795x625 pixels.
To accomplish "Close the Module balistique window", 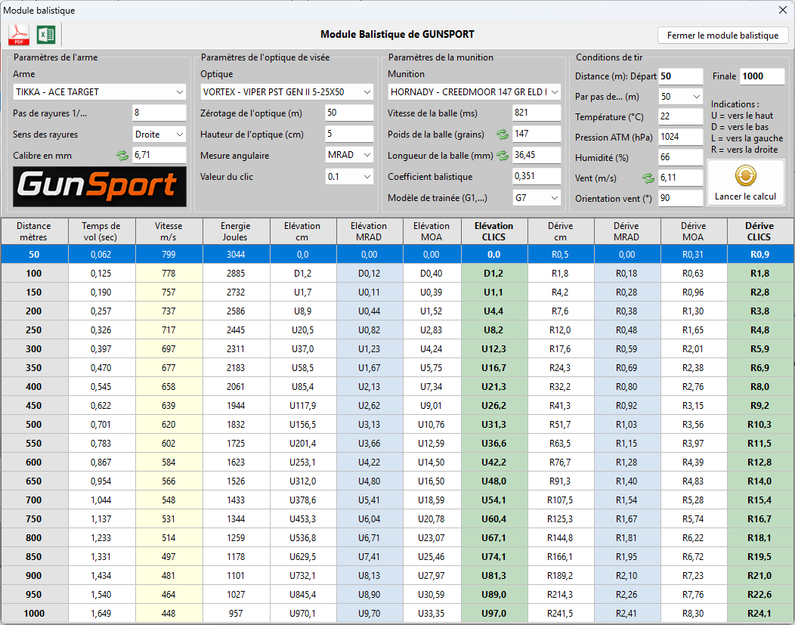I will click(x=782, y=10).
